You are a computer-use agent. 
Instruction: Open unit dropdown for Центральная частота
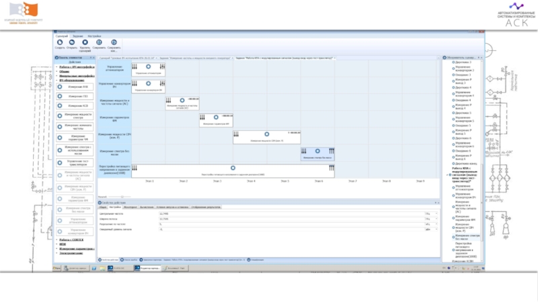point(436,213)
